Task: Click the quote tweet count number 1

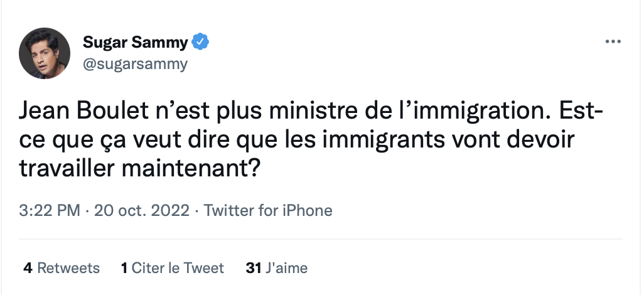Action: pyautogui.click(x=124, y=268)
